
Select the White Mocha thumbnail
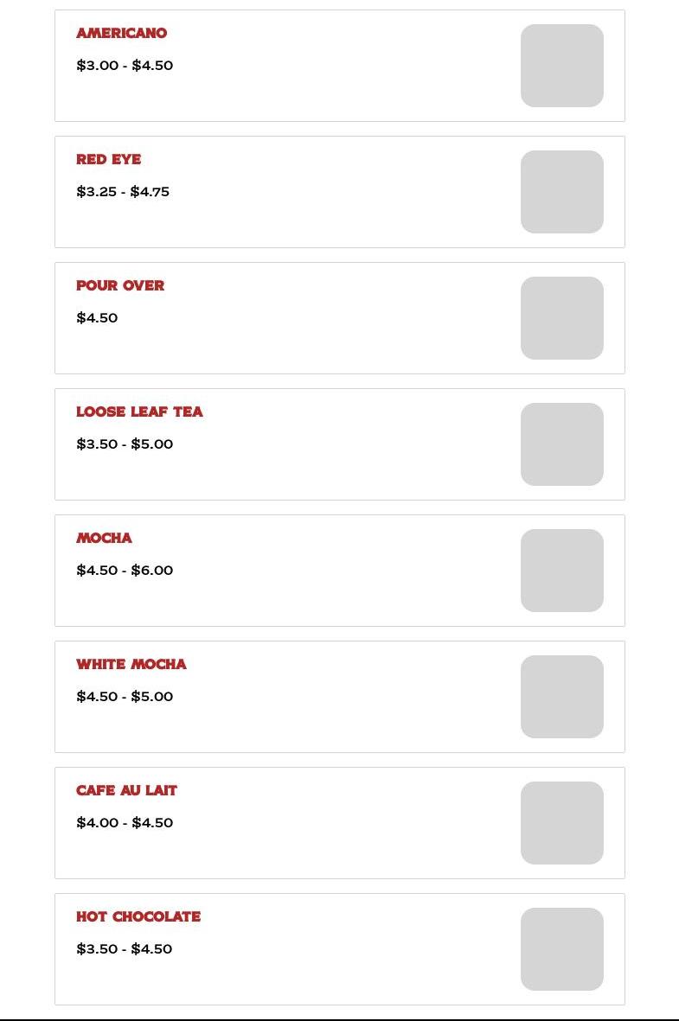[x=561, y=697]
